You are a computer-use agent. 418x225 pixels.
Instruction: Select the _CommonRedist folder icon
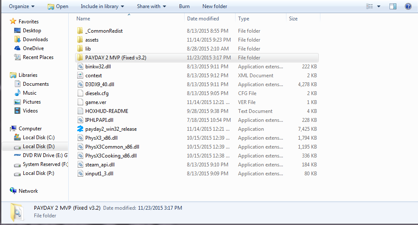(x=80, y=31)
